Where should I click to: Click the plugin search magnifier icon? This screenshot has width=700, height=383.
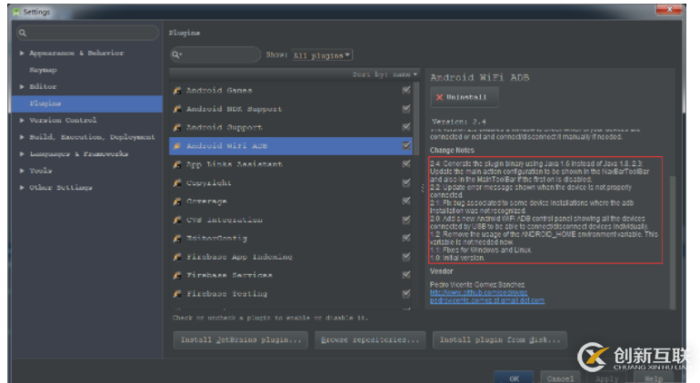[176, 54]
